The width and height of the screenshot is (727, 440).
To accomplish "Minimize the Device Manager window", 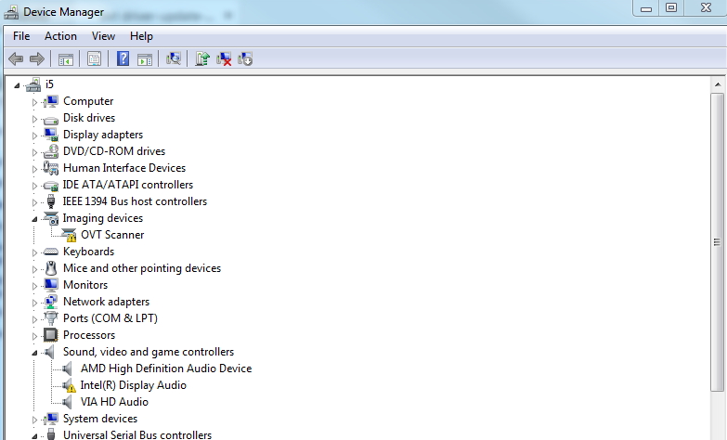I will [646, 7].
